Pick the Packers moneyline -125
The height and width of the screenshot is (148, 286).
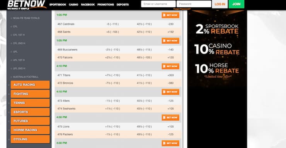click(x=170, y=135)
